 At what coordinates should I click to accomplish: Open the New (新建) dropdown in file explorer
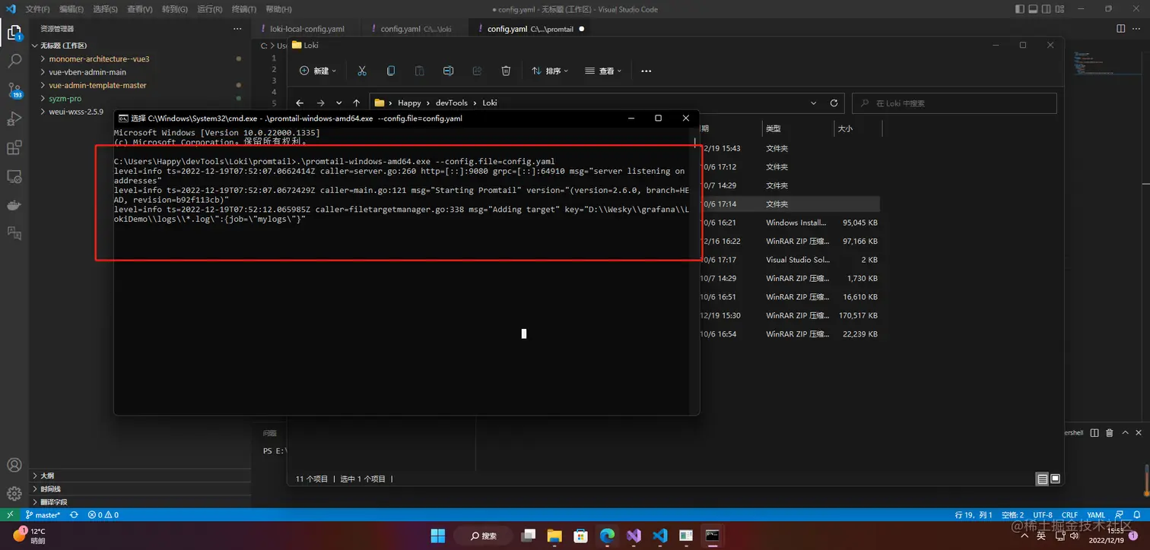pyautogui.click(x=318, y=71)
